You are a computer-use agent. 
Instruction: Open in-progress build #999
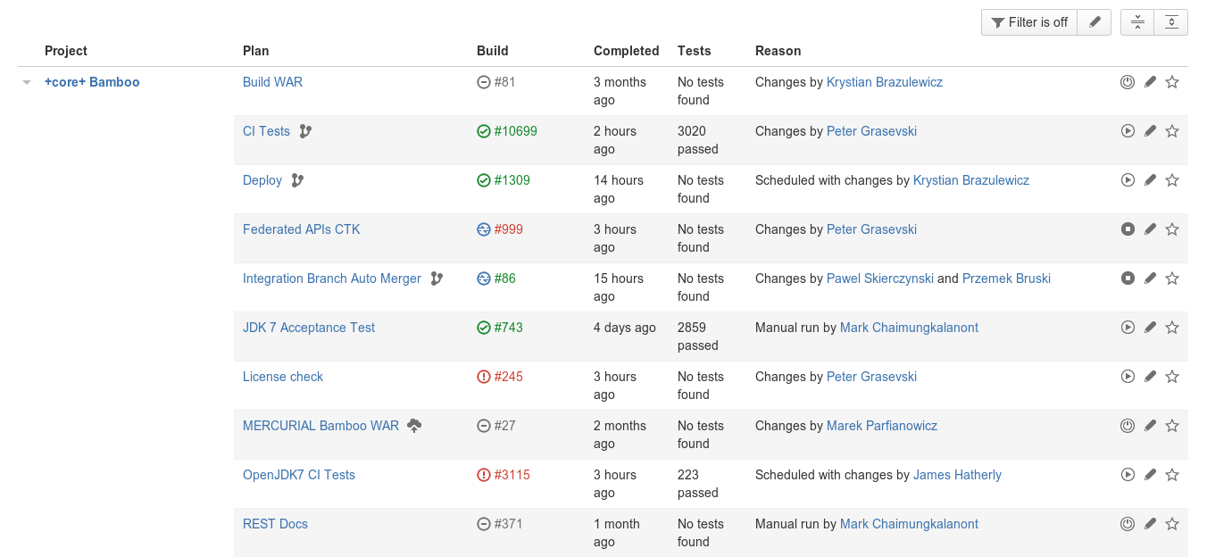tap(508, 229)
